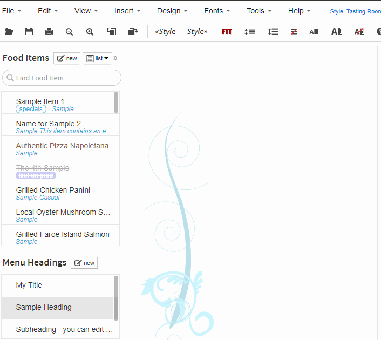Open the Tools menu
381x340 pixels.
259,11
